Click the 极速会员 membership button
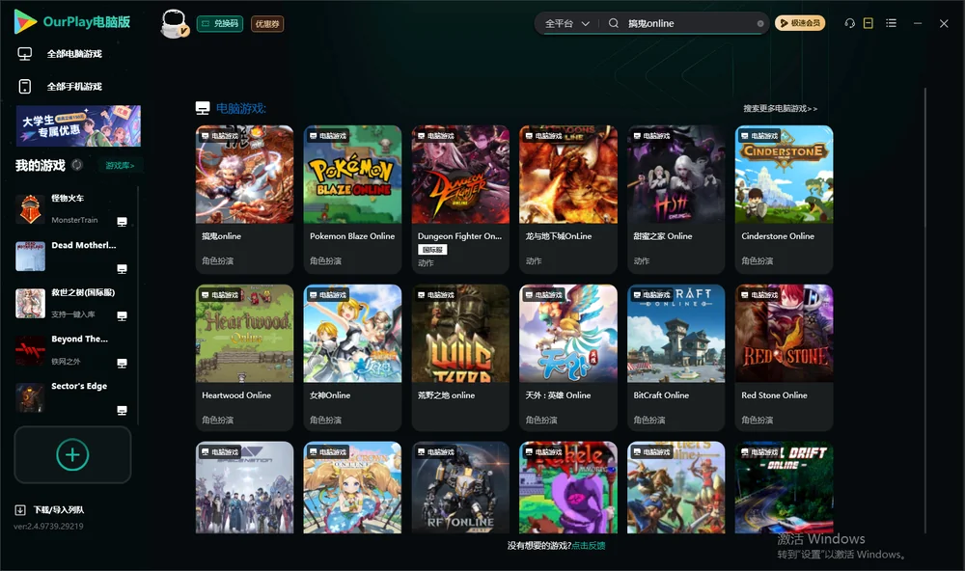The image size is (965, 571). point(799,23)
